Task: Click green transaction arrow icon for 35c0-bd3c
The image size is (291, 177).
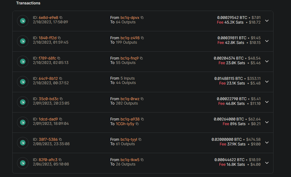Action: [x=22, y=102]
